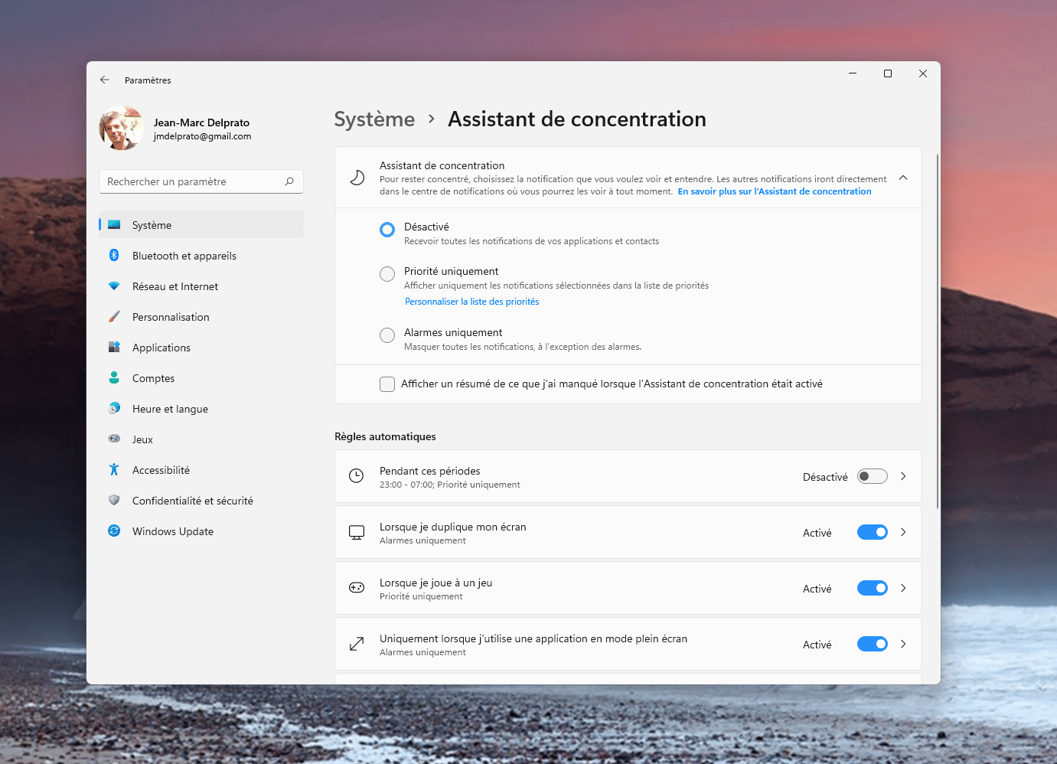Minimize the Paramètres window
The image size is (1057, 764).
click(853, 73)
